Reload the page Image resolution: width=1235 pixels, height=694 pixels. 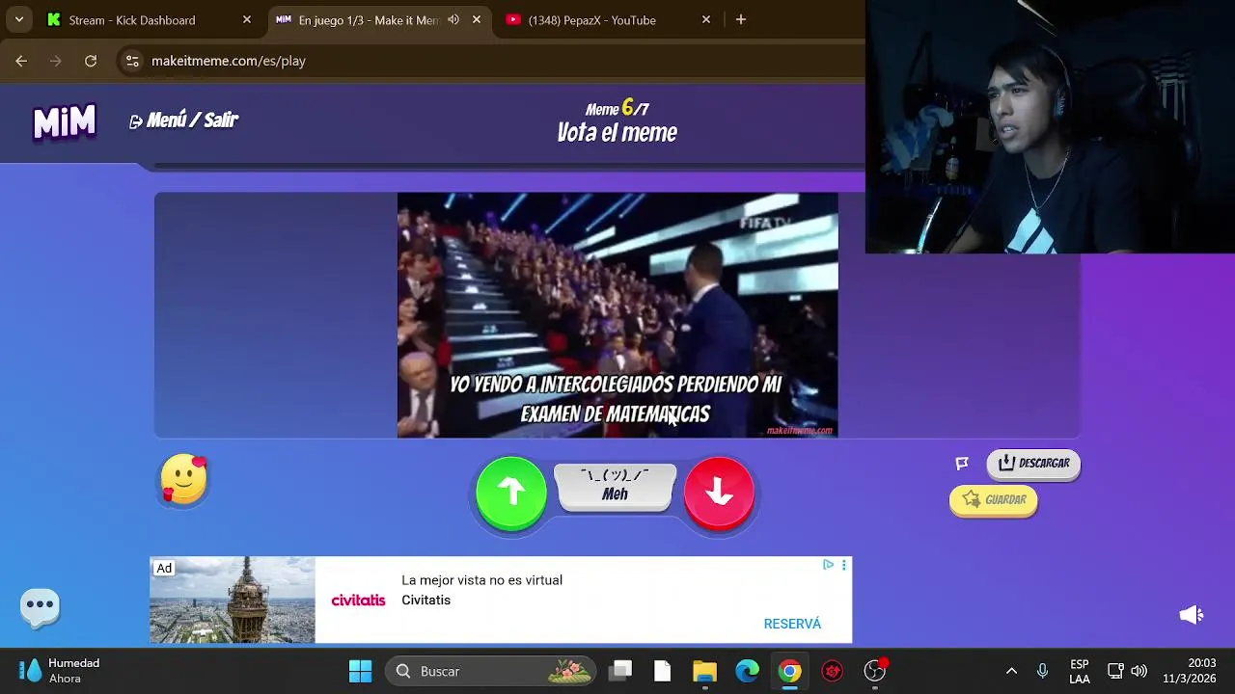point(91,61)
